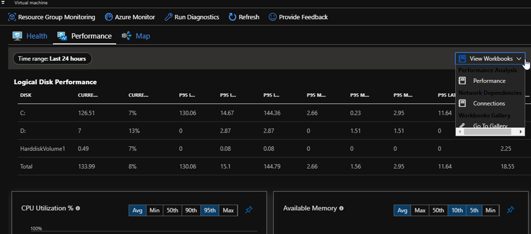This screenshot has height=234, width=531.
Task: Click the Run Diagnostics wrench icon
Action: tap(168, 17)
